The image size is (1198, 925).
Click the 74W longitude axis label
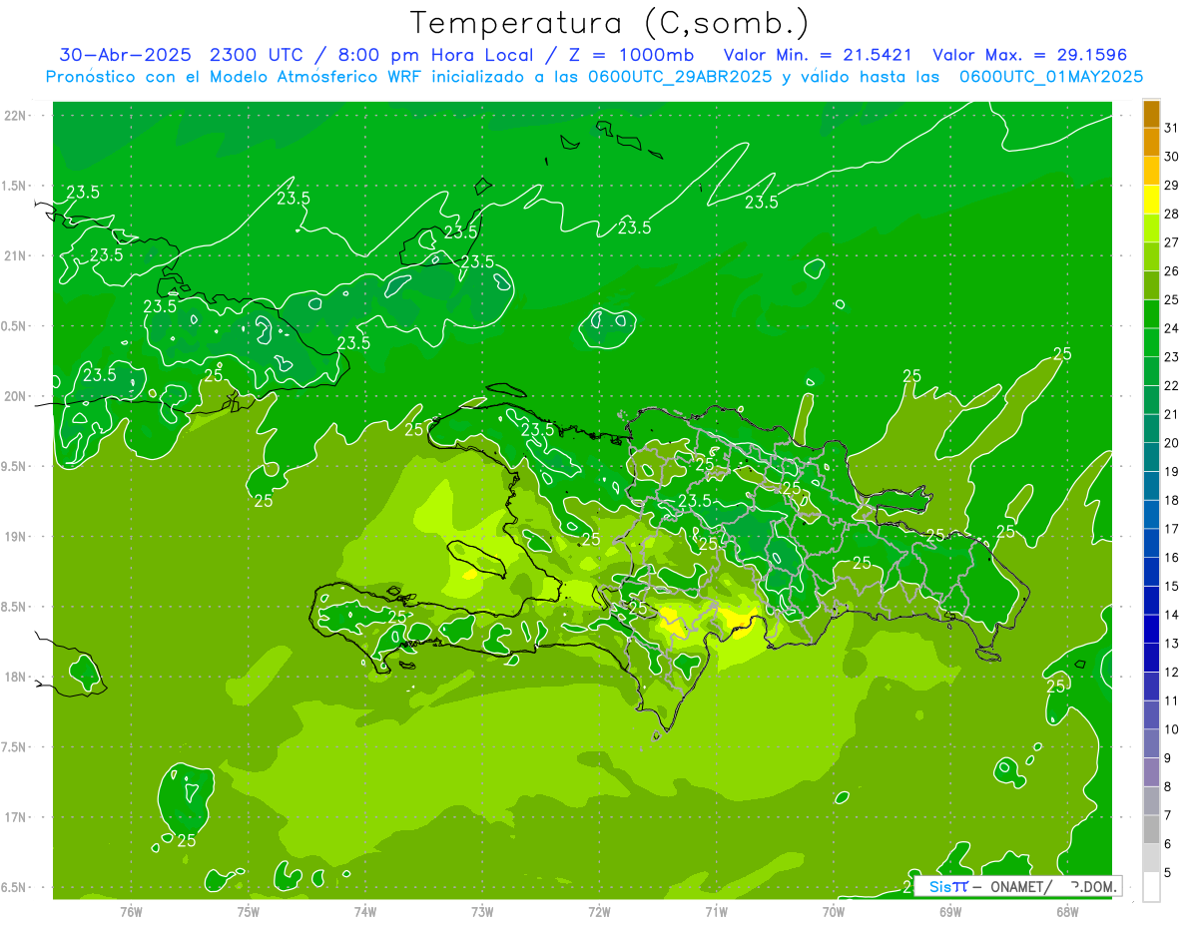pyautogui.click(x=365, y=912)
